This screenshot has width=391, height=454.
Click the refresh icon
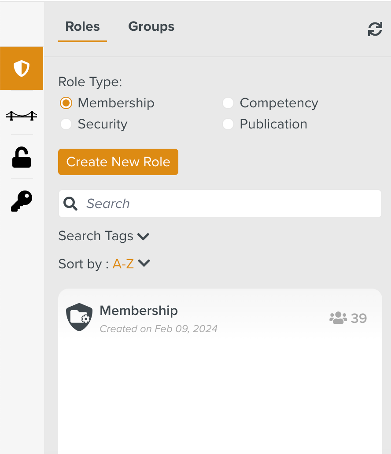375,29
